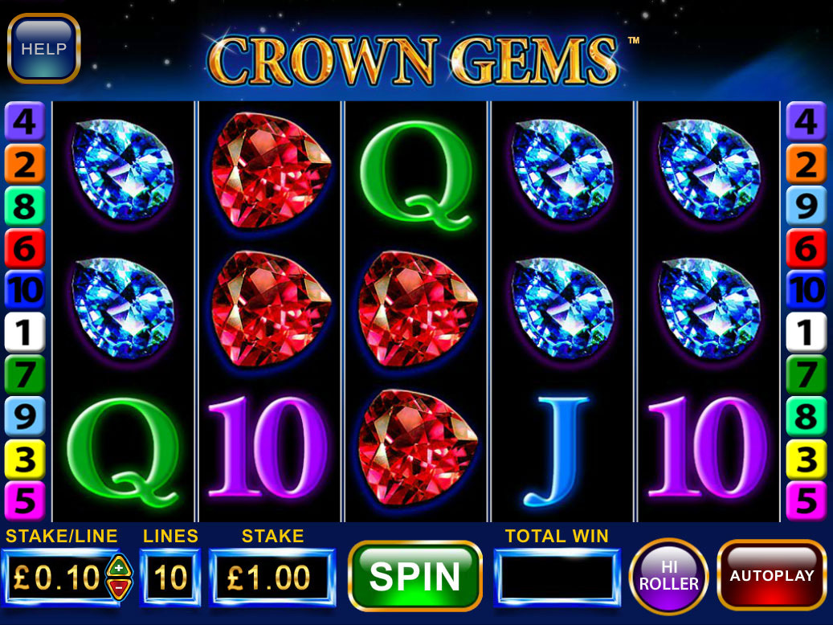Select payline 4 marker on left
The width and height of the screenshot is (833, 625).
[x=24, y=121]
